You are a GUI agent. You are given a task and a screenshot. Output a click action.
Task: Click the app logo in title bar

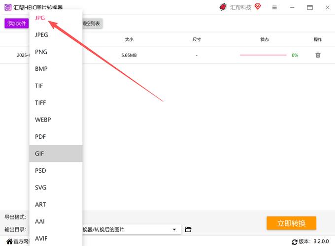[x=8, y=7]
